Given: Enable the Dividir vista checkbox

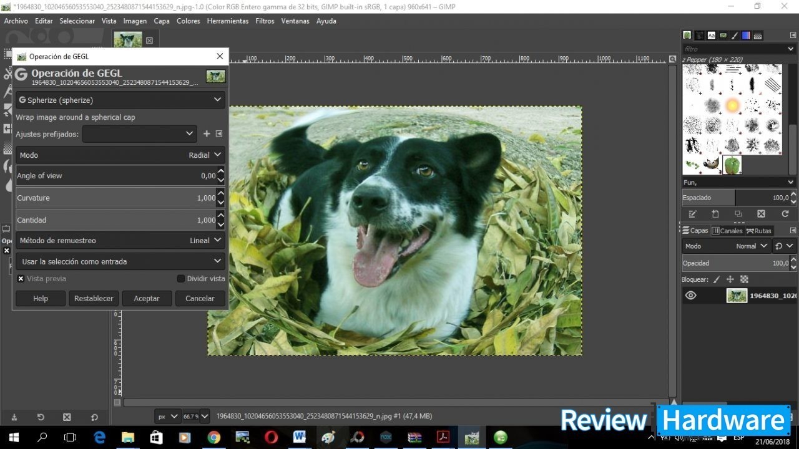Looking at the screenshot, I should (x=181, y=279).
